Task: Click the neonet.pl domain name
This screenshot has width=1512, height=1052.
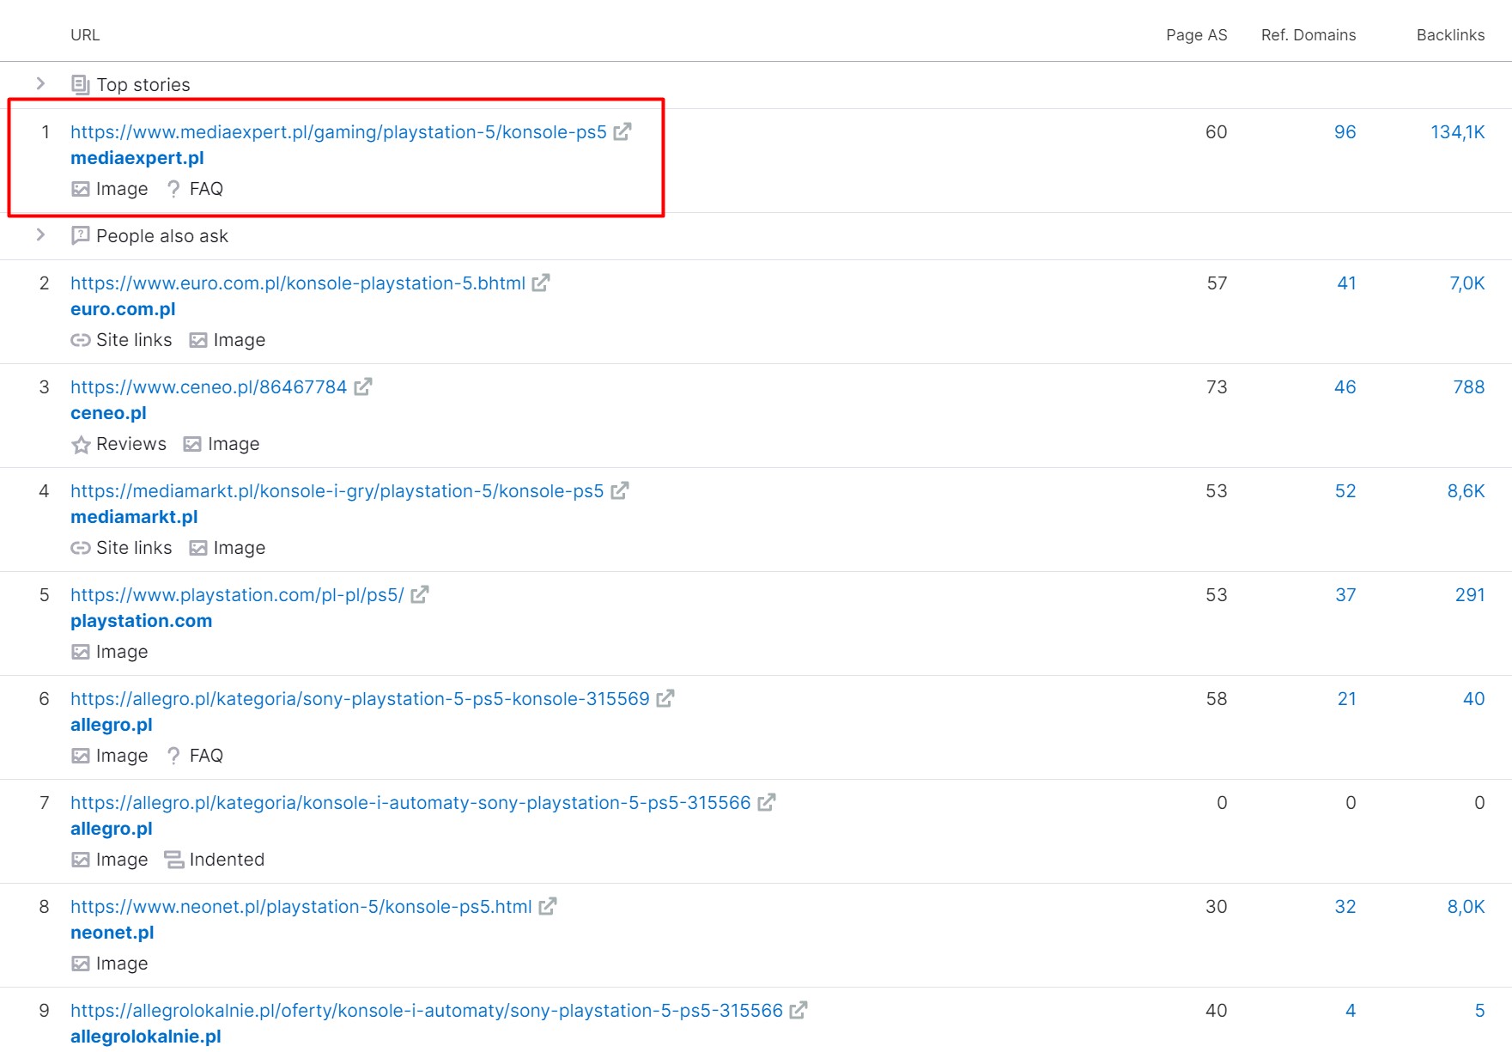Action: pos(112,933)
